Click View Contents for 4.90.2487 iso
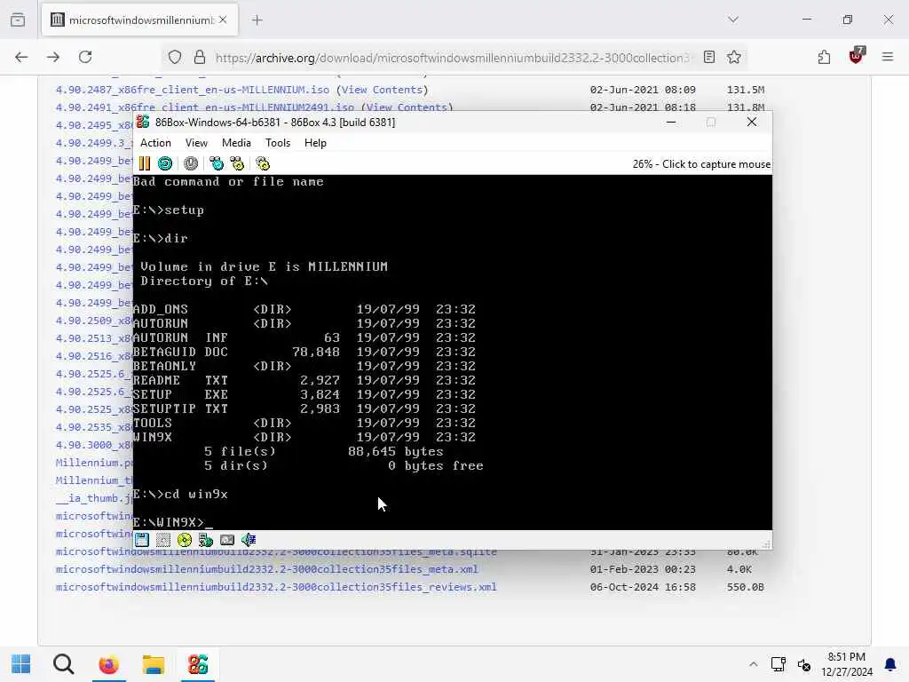Viewport: 909px width, 682px height. (x=383, y=90)
